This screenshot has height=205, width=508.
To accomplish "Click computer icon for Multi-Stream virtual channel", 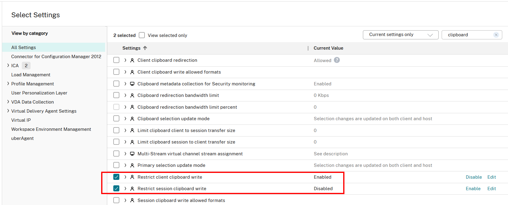I will click(132, 154).
